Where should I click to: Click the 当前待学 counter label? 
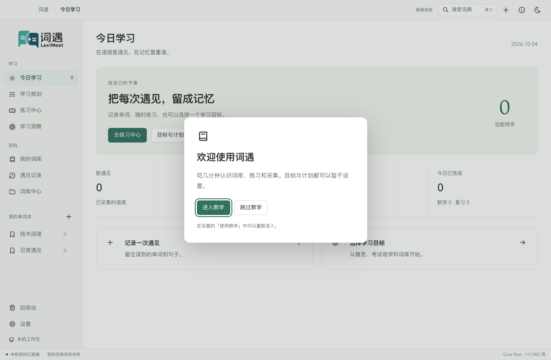[505, 125]
